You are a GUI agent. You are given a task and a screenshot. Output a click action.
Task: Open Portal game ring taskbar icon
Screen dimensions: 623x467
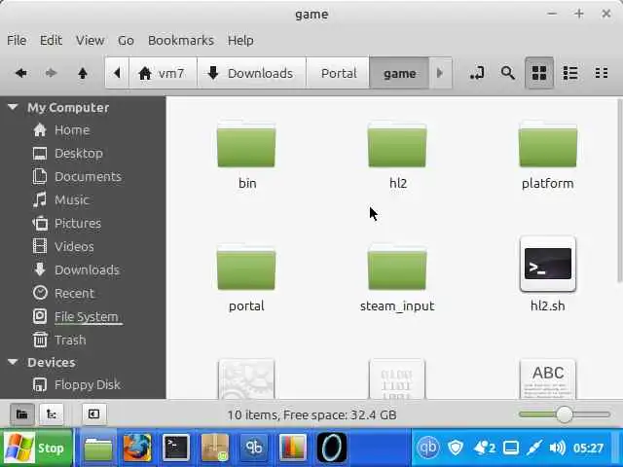tap(332, 448)
